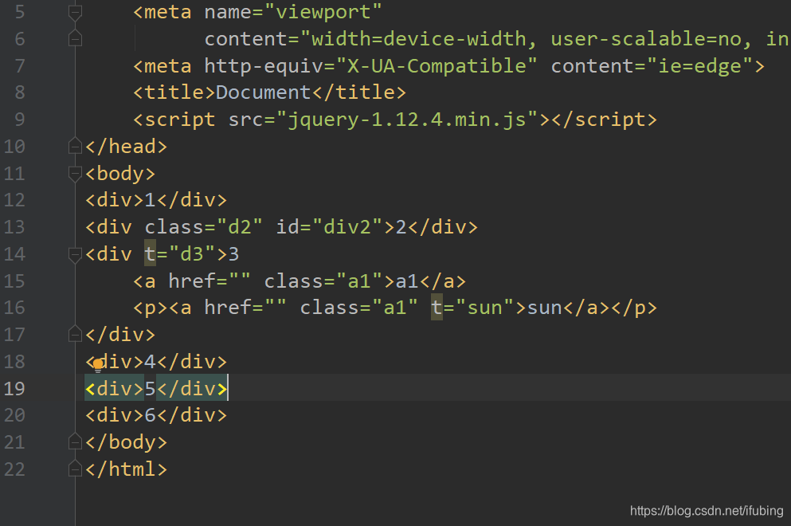Click the "d3" attribute value
This screenshot has height=526, width=791.
pos(192,254)
